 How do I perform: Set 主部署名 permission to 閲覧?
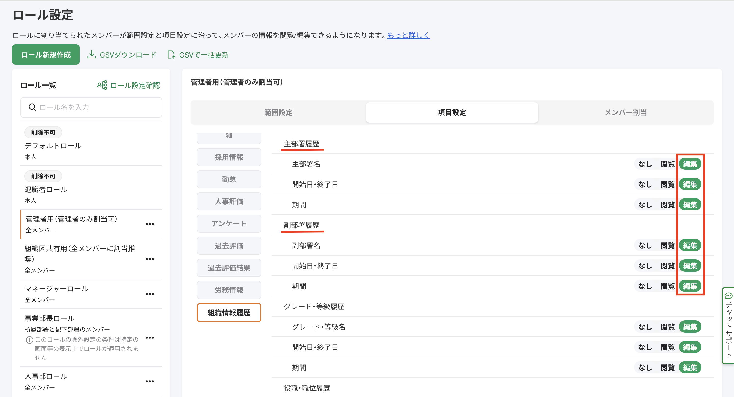click(668, 164)
